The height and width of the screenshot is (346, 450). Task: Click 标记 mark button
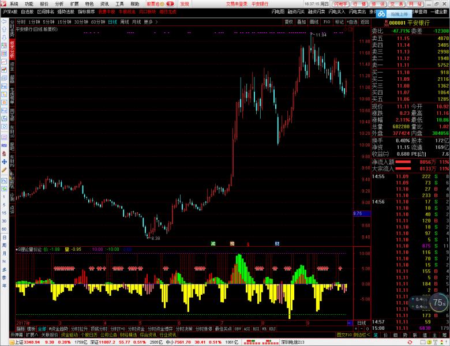pyautogui.click(x=339, y=22)
